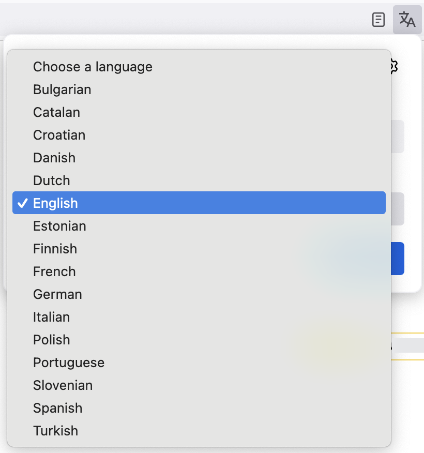Select English, the currently checked language

[x=55, y=203]
